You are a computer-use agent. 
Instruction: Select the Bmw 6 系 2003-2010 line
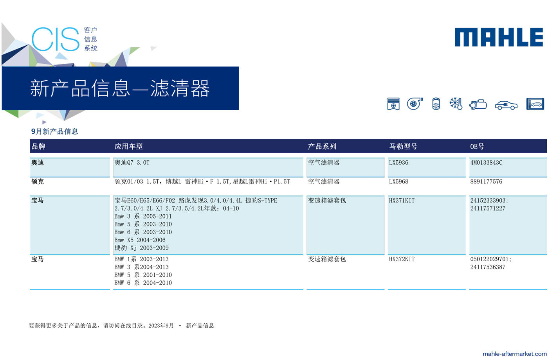point(143,232)
